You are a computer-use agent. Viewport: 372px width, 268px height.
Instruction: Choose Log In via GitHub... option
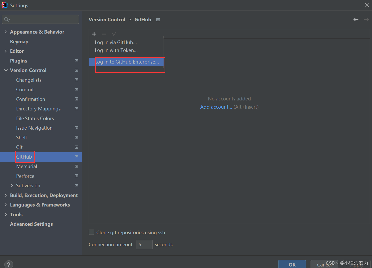click(126, 42)
